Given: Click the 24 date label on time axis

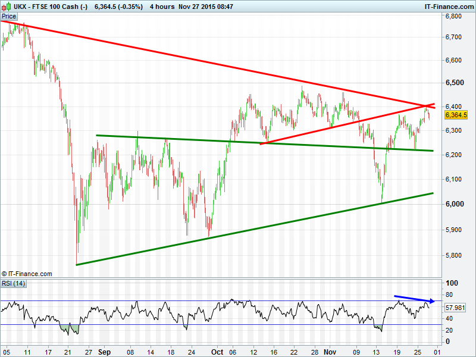Looking at the screenshot, I should pos(191,352).
